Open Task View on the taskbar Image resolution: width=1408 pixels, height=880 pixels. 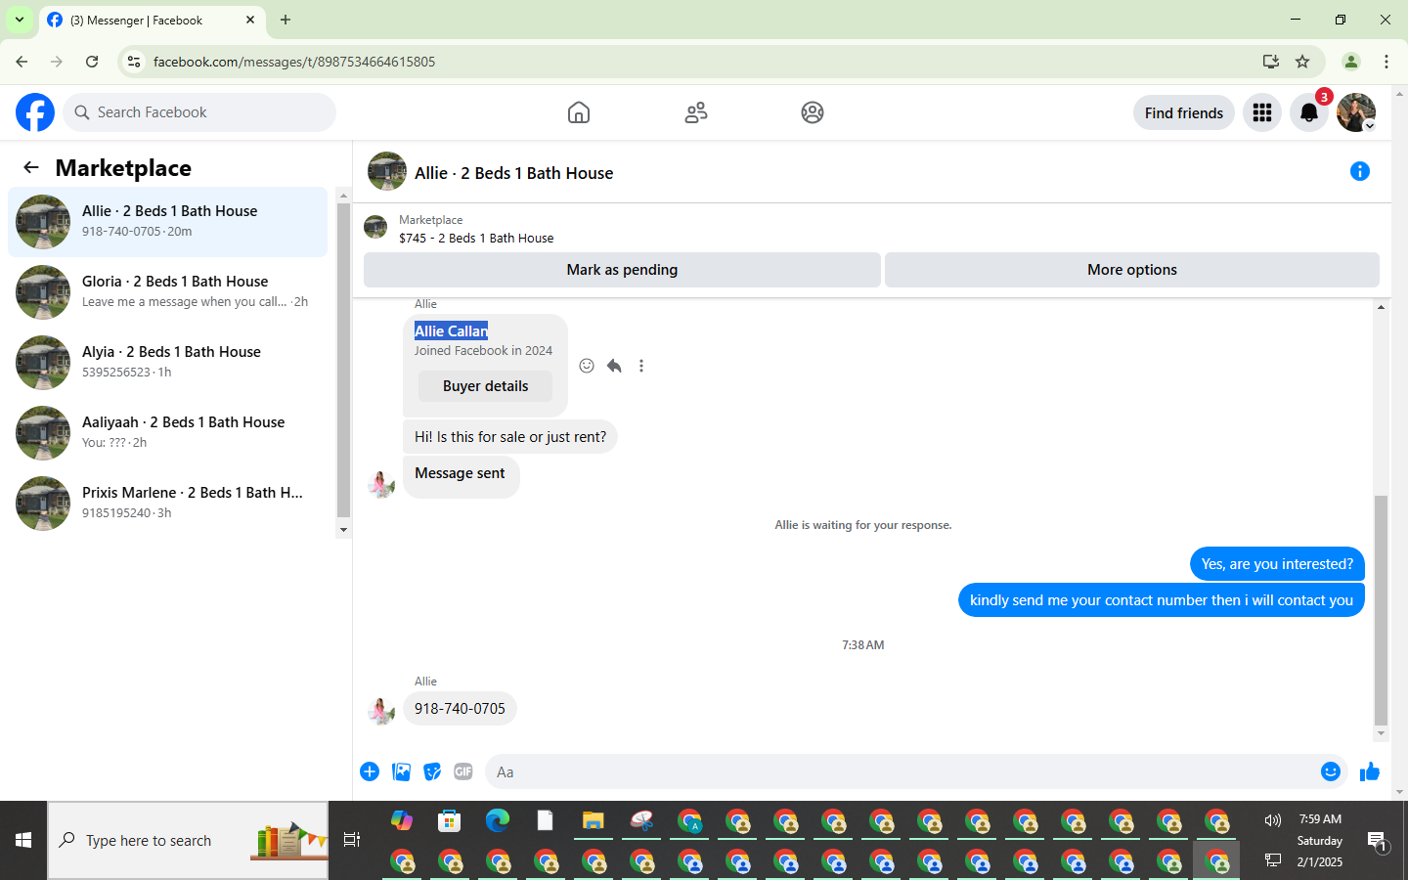click(352, 840)
